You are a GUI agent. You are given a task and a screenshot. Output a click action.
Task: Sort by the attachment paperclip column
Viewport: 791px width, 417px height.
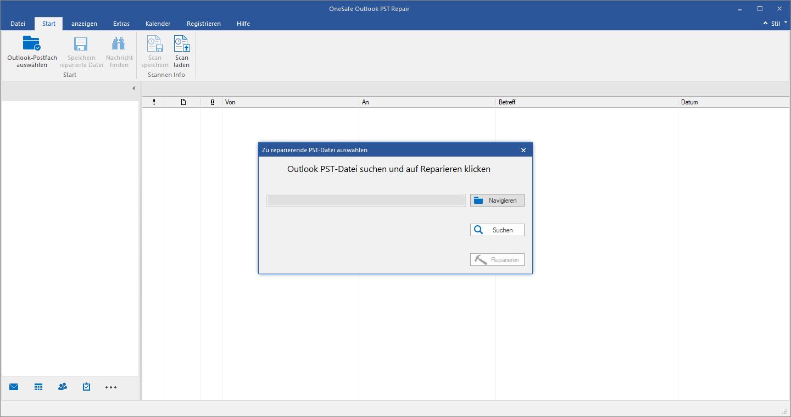click(212, 102)
